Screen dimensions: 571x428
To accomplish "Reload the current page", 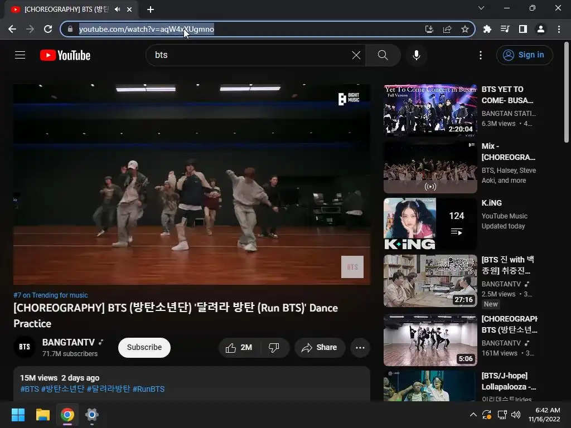I will coord(48,29).
